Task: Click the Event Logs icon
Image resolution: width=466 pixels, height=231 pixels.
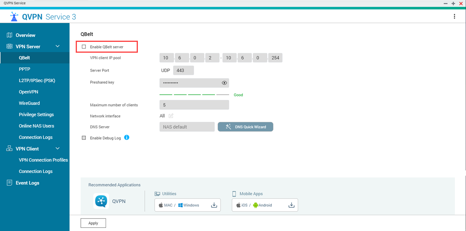Action: point(10,183)
